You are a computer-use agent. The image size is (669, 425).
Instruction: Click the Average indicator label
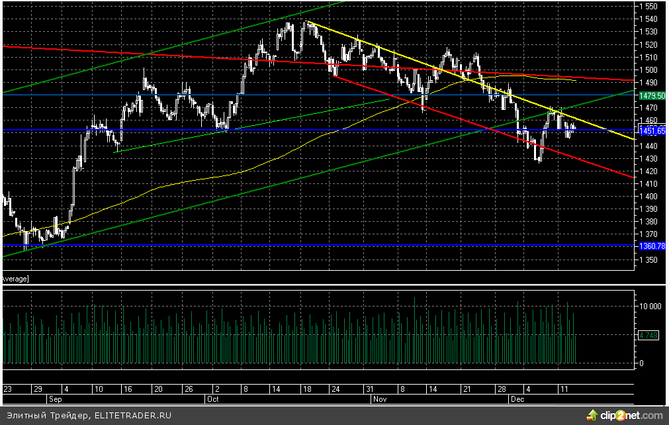click(x=15, y=279)
